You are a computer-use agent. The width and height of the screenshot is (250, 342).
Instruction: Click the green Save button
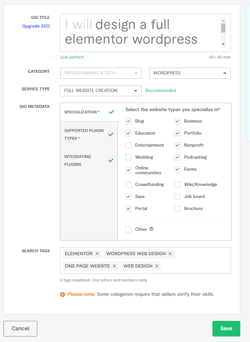(x=226, y=328)
